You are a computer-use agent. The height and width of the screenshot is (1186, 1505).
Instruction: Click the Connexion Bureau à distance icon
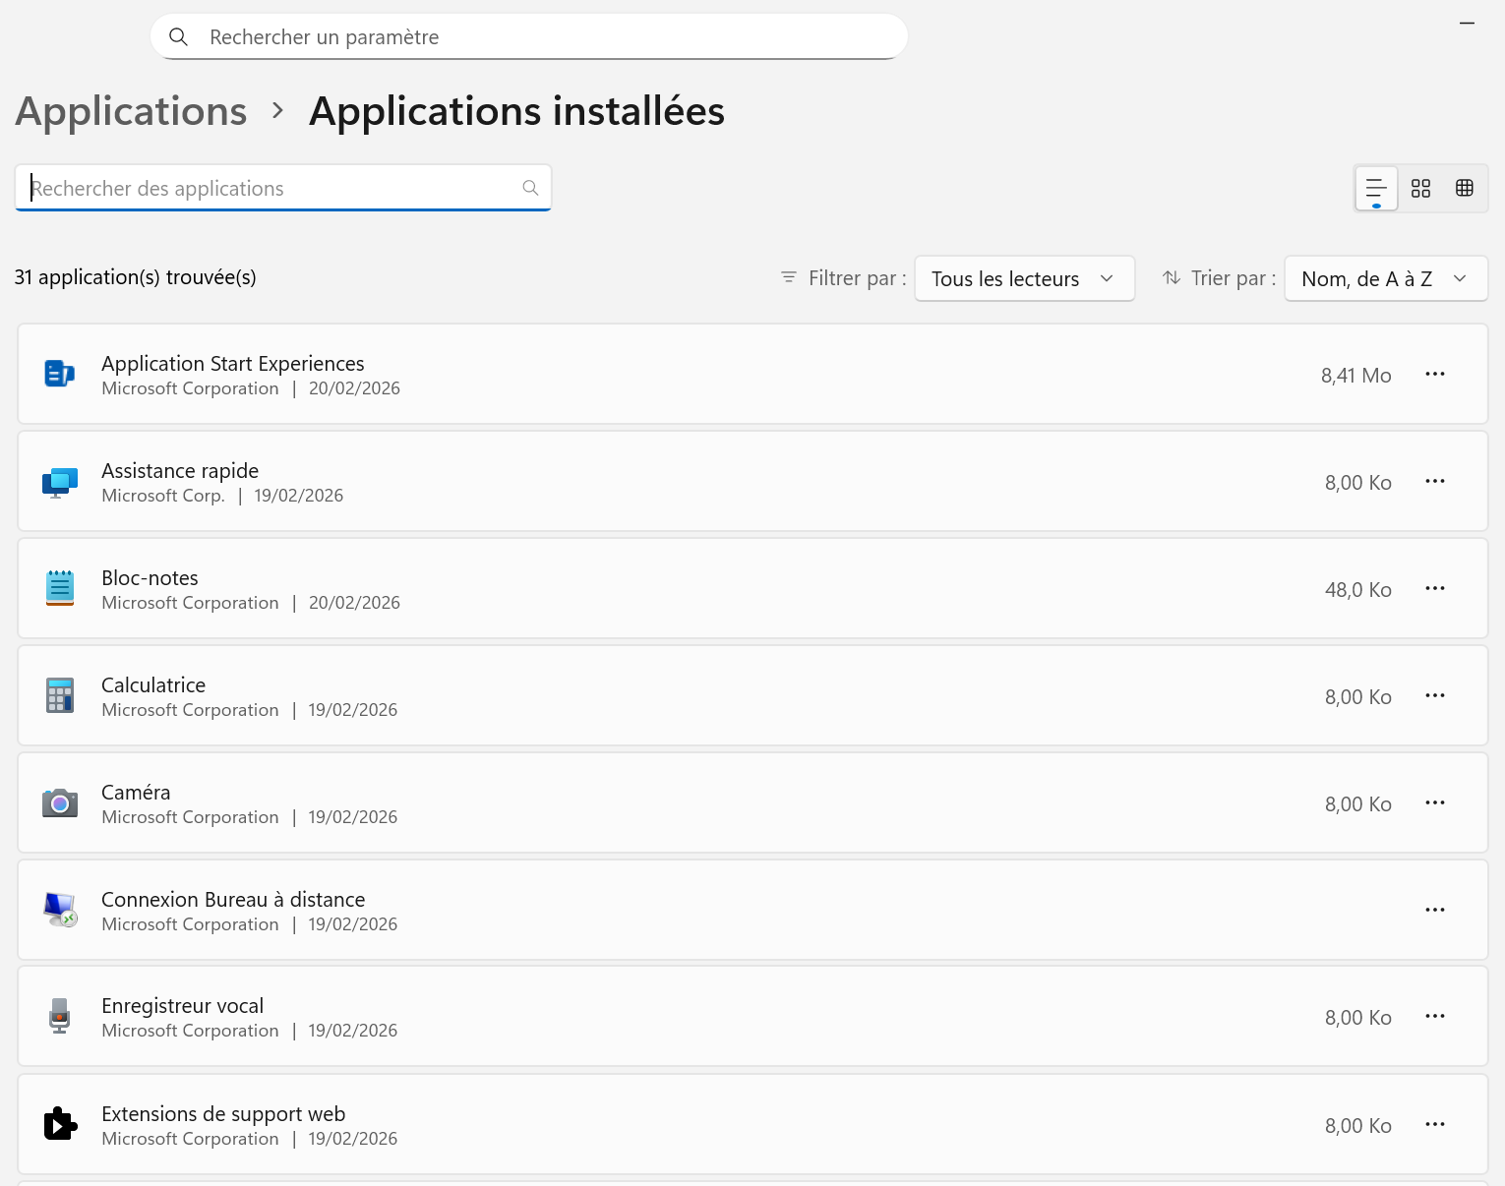pyautogui.click(x=60, y=910)
